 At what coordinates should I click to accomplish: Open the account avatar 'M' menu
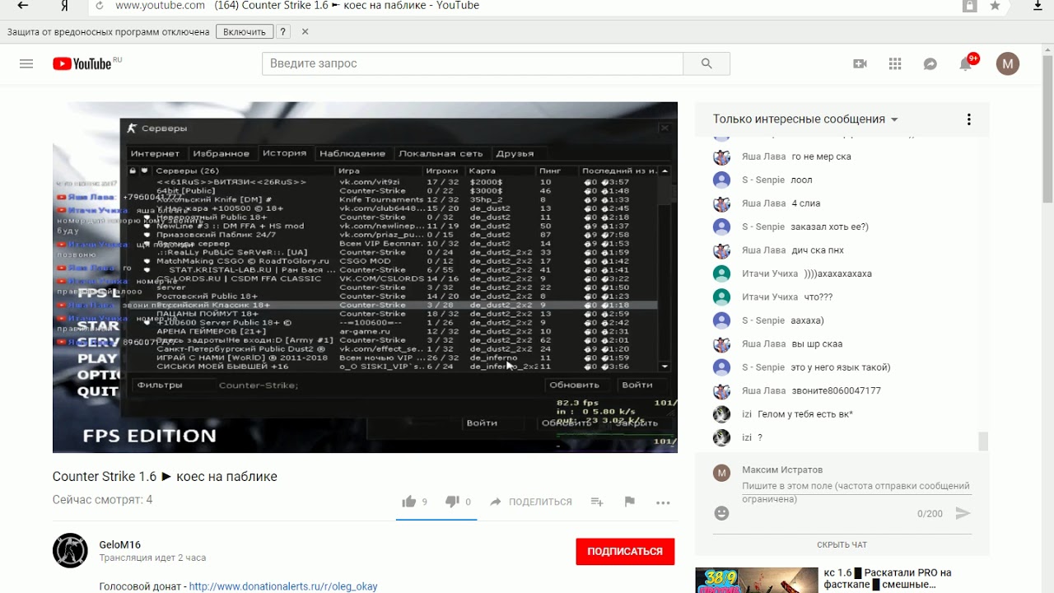click(1008, 63)
